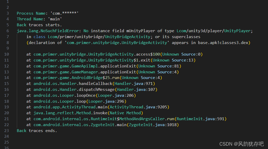The width and height of the screenshot is (268, 149).
Task: Click line number 23 in the gutter
Action: pyautogui.click(x=6, y=131)
